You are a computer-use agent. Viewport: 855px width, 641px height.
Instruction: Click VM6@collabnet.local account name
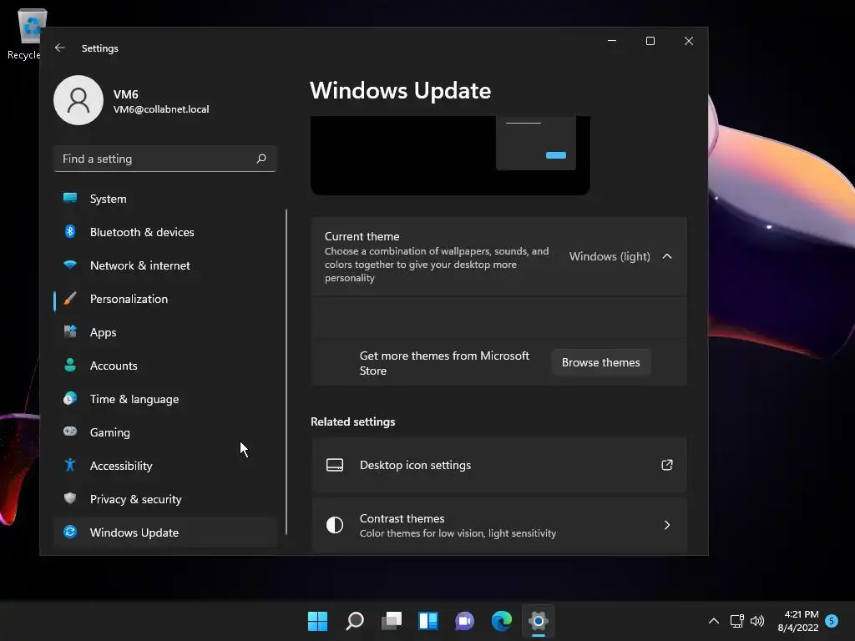coord(161,109)
